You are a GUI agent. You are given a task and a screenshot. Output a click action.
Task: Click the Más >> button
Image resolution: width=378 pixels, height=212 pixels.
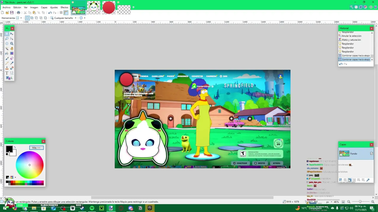(36, 148)
